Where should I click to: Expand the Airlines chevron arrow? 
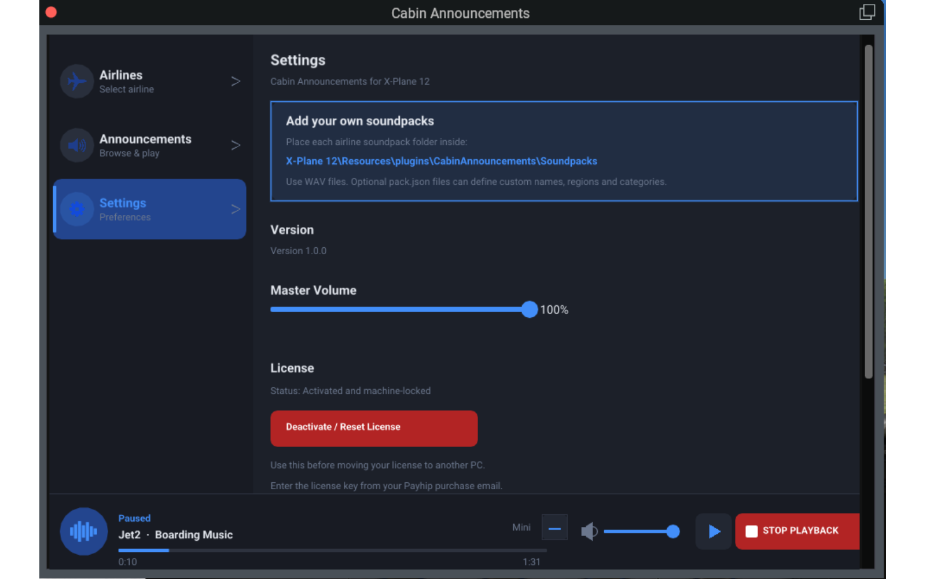(236, 81)
